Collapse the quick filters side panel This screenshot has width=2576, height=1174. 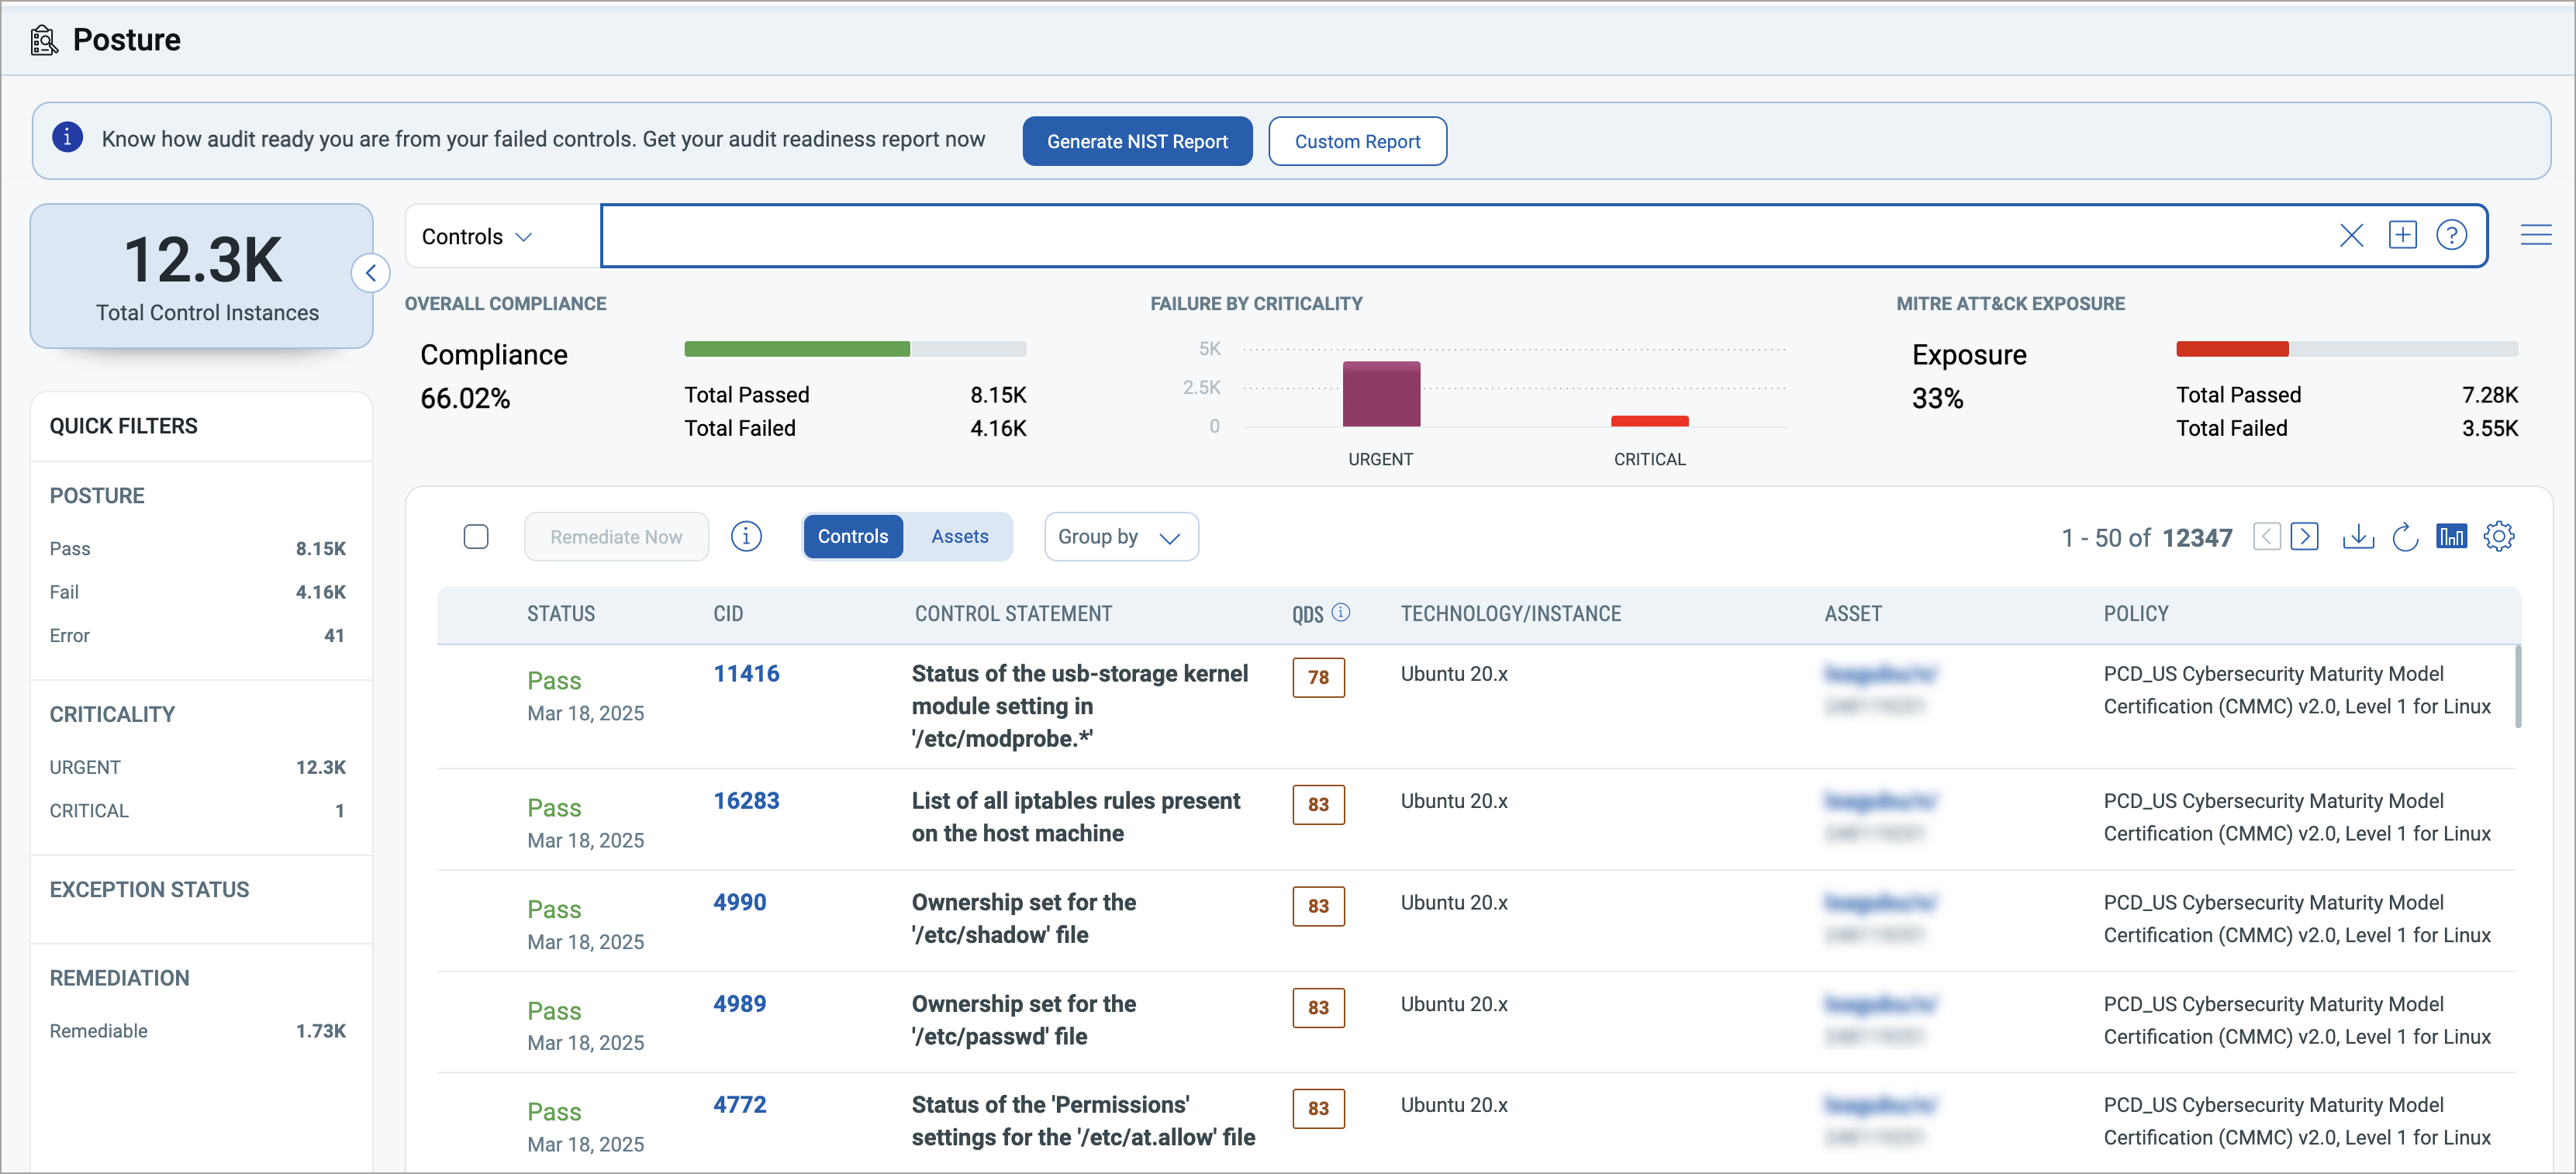[x=370, y=273]
